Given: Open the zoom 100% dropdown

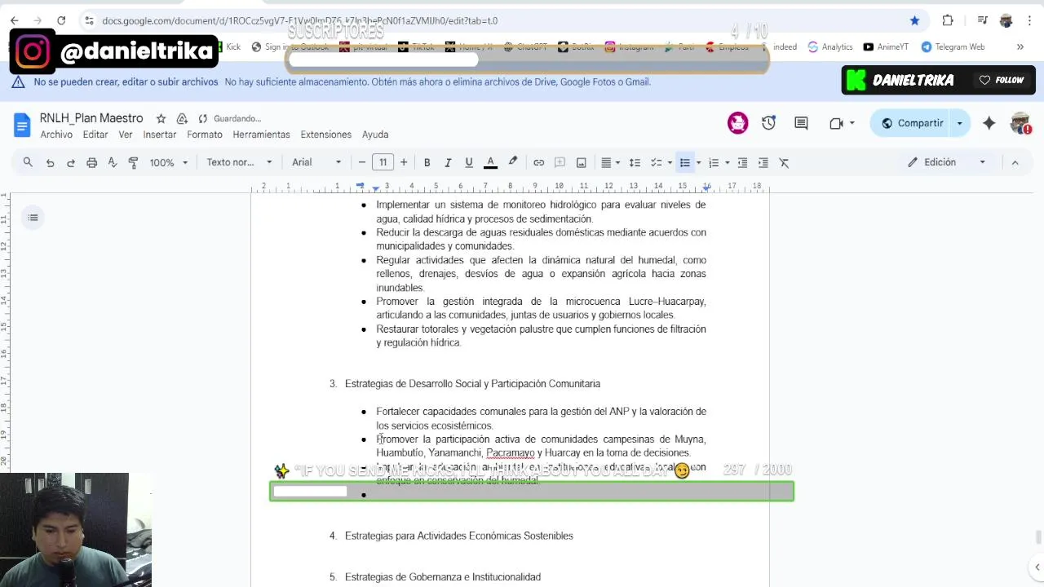Looking at the screenshot, I should (168, 162).
